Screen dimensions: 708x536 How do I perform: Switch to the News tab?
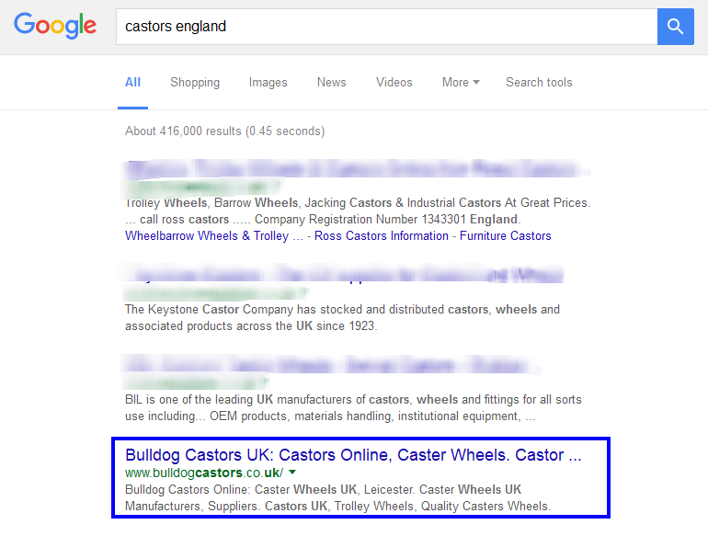tap(331, 82)
